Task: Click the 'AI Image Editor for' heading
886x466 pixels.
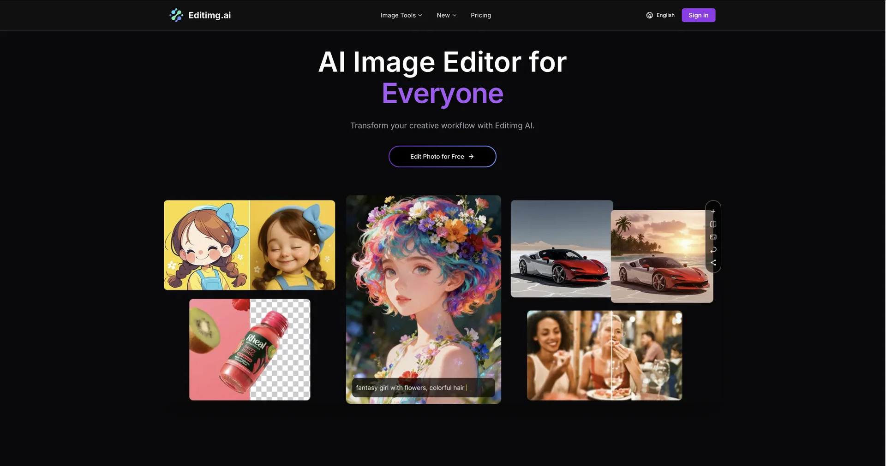Action: 442,62
